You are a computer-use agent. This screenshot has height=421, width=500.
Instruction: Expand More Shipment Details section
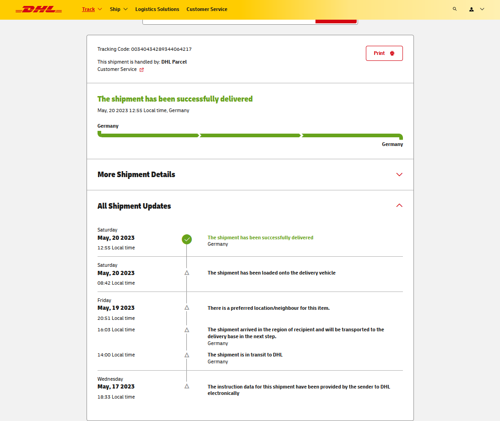399,174
